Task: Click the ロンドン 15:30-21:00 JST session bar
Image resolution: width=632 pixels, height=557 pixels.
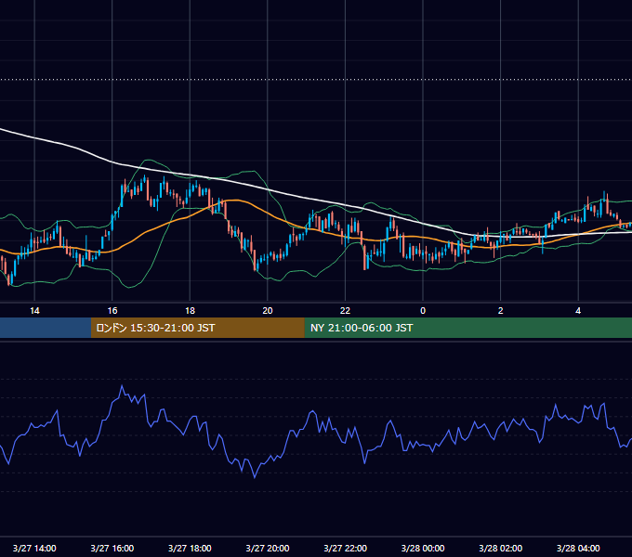Action: [x=197, y=328]
